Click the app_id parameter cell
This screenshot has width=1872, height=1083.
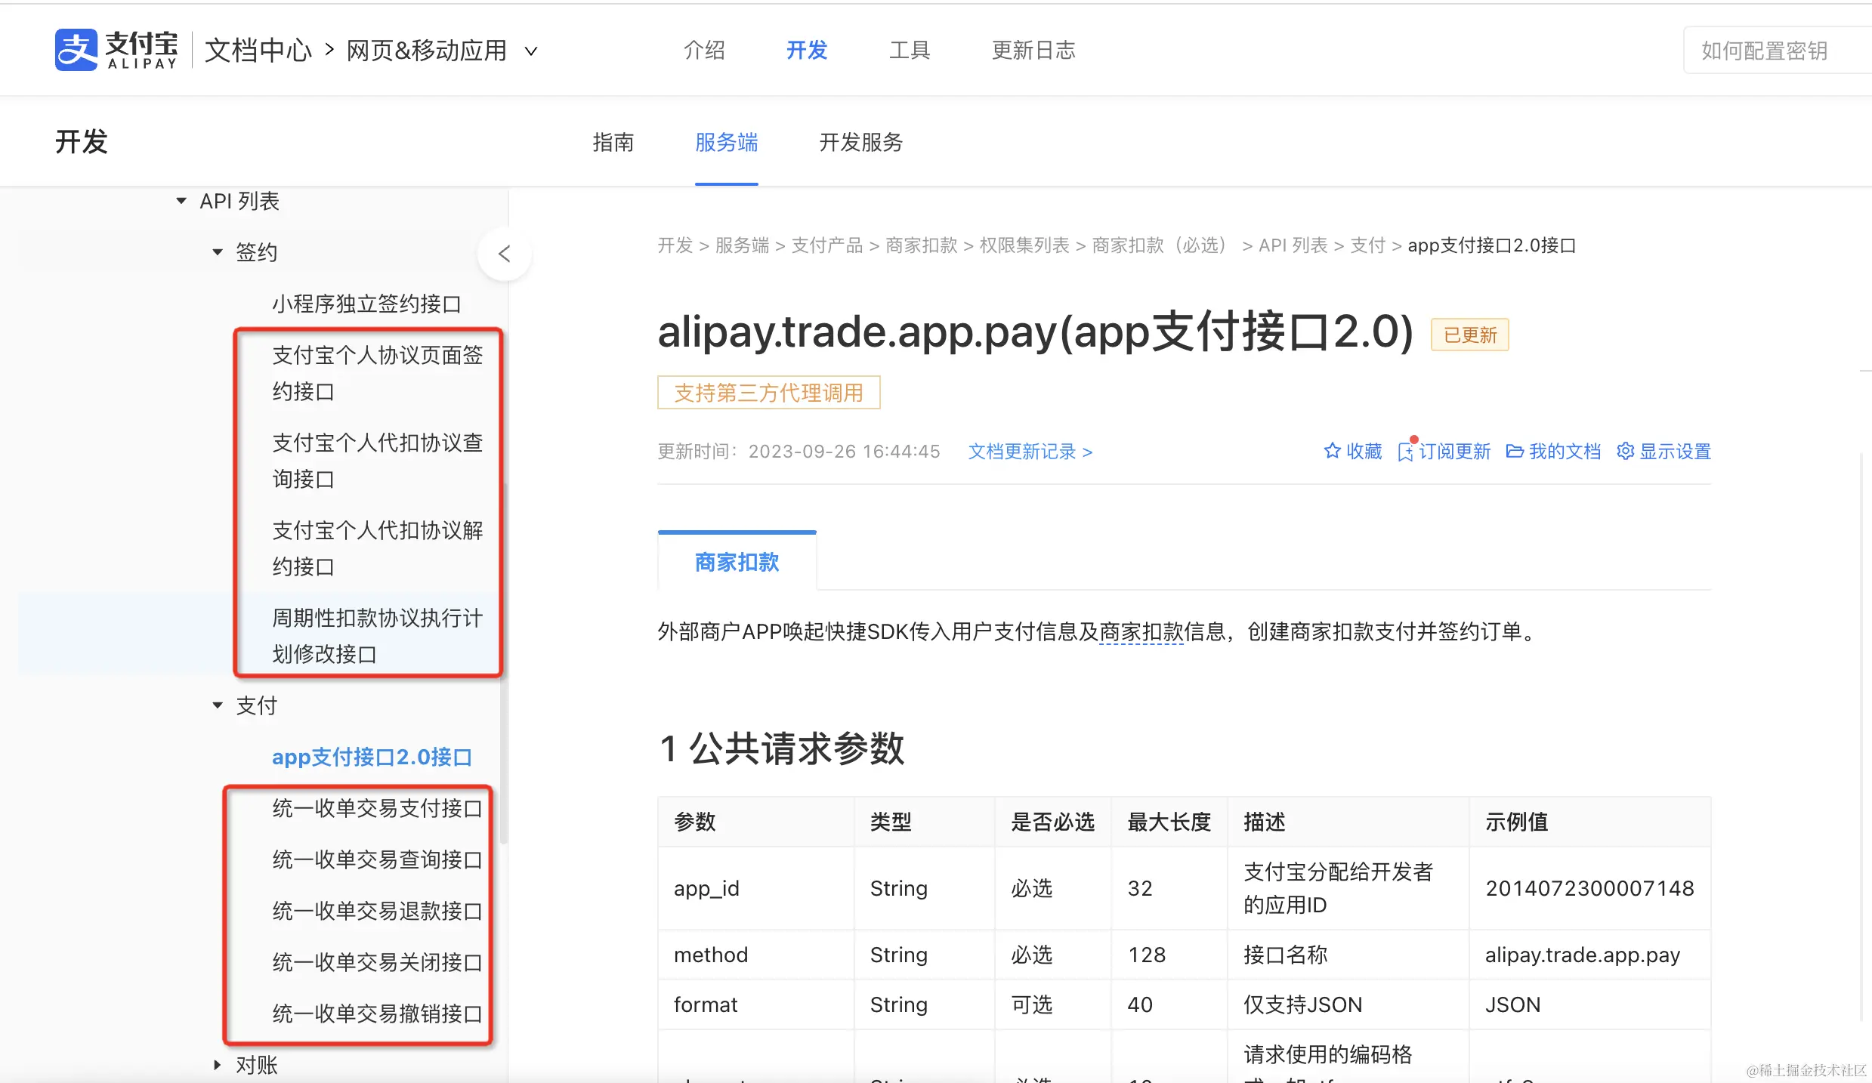pyautogui.click(x=756, y=888)
